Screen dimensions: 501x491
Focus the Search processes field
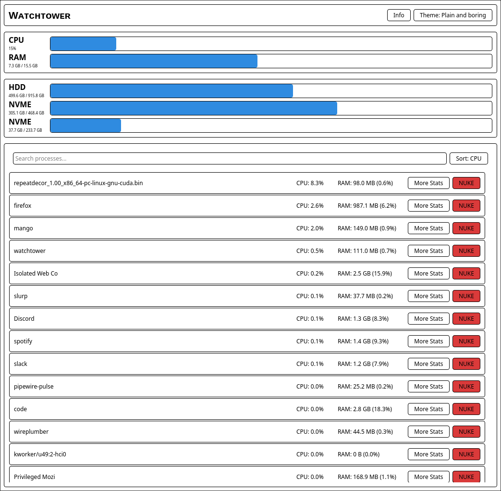[230, 159]
